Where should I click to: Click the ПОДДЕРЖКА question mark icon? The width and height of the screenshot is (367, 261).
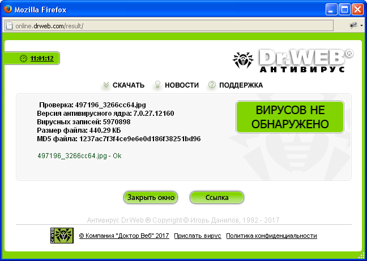[x=212, y=85]
